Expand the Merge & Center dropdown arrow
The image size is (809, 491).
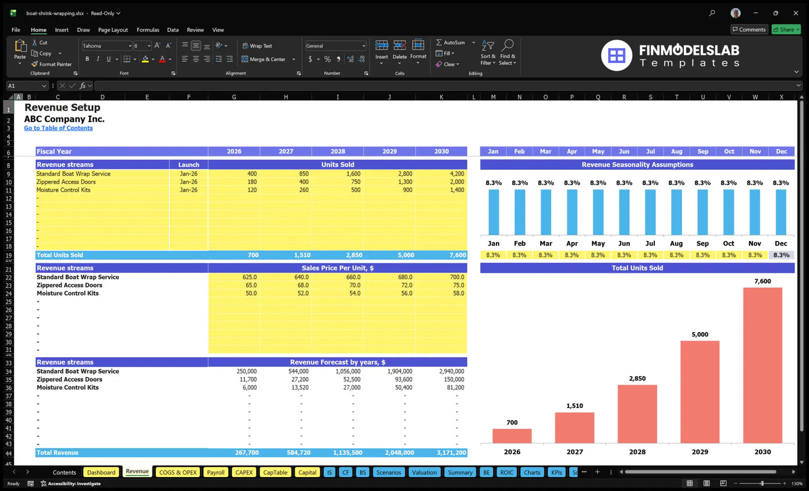point(293,59)
